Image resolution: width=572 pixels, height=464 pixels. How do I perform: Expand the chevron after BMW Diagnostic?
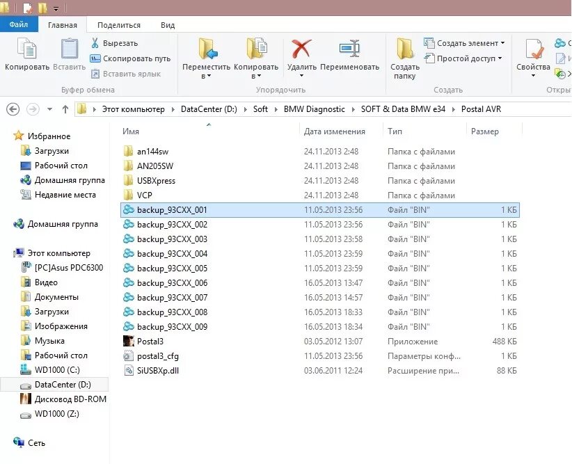tap(353, 109)
